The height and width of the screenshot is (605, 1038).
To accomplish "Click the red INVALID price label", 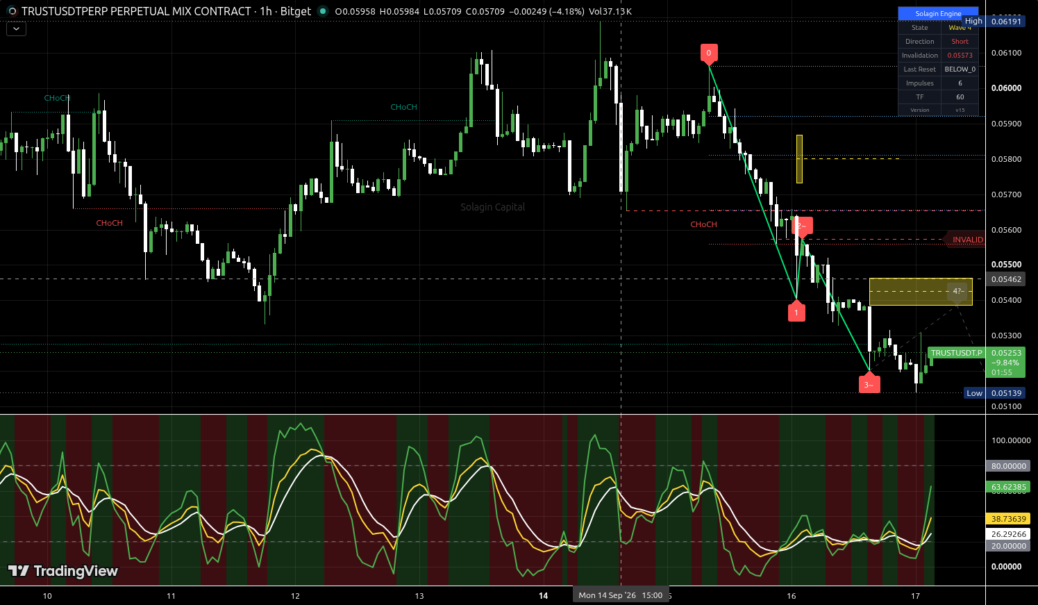I will (x=965, y=240).
